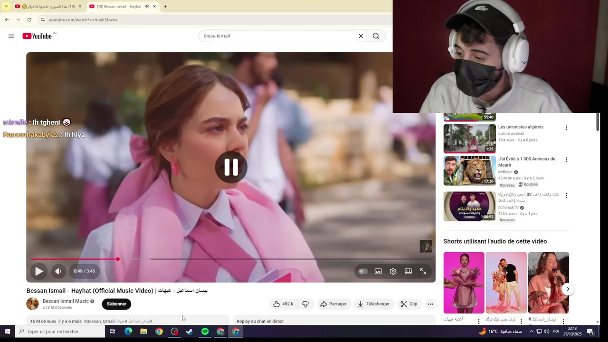This screenshot has height=342, width=608.
Task: Mute the video with the volume icon
Action: click(x=58, y=271)
